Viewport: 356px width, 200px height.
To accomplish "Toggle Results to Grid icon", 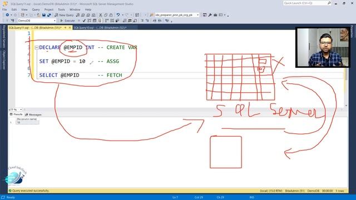I will [130, 21].
